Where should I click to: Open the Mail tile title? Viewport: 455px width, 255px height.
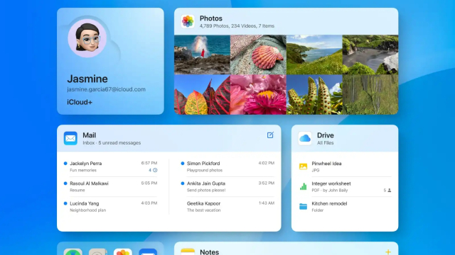[x=89, y=135]
